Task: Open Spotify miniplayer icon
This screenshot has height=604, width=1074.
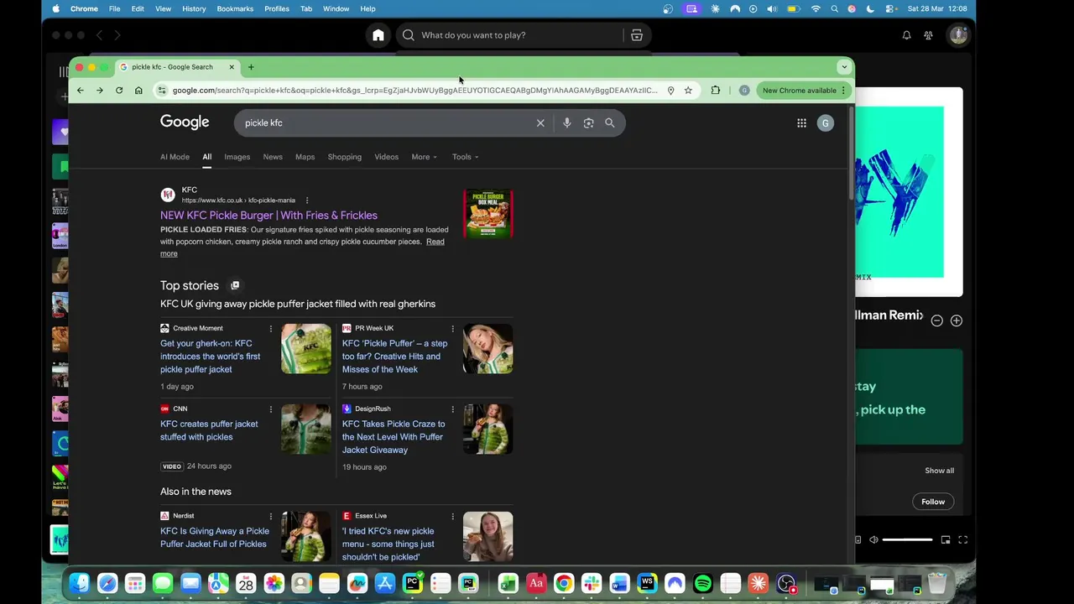Action: 946,540
